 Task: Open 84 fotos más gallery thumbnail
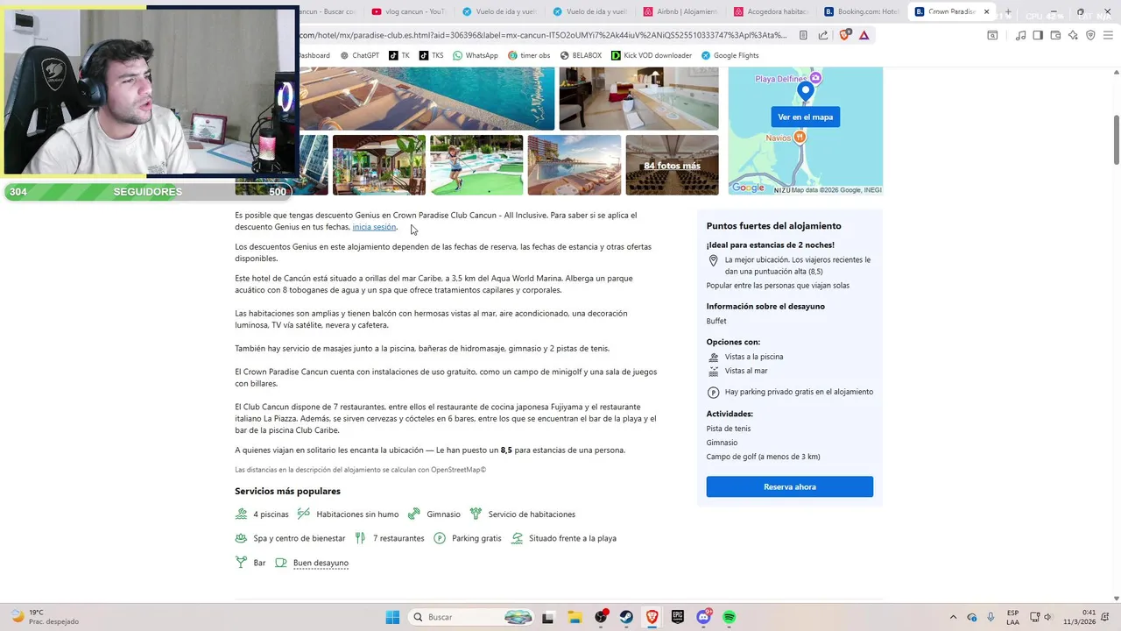click(672, 165)
